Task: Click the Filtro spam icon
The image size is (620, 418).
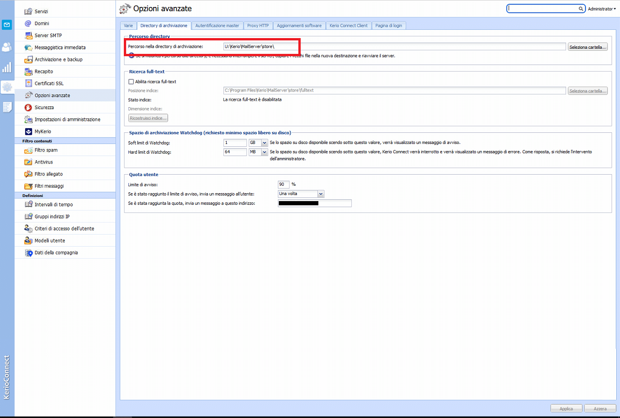Action: tap(28, 150)
